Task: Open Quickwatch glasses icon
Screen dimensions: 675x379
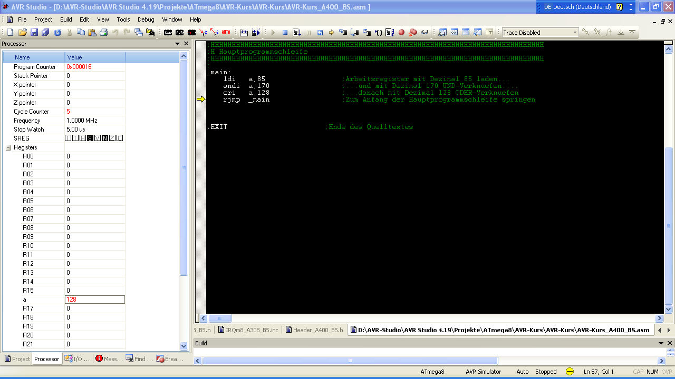Action: (x=424, y=32)
